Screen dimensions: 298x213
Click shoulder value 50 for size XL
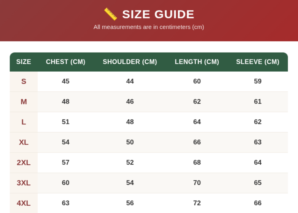[130, 142]
